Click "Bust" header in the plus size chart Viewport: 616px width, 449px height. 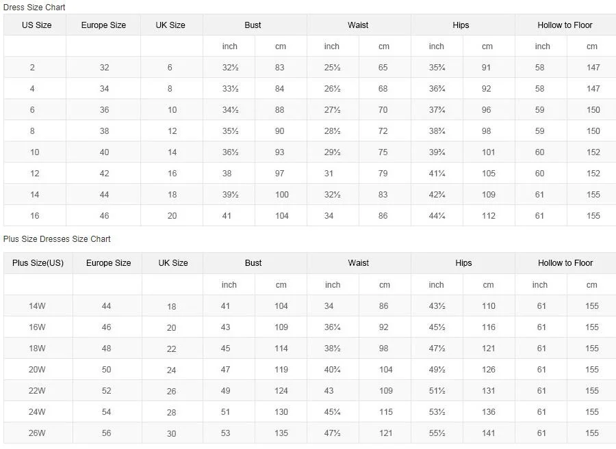click(253, 263)
